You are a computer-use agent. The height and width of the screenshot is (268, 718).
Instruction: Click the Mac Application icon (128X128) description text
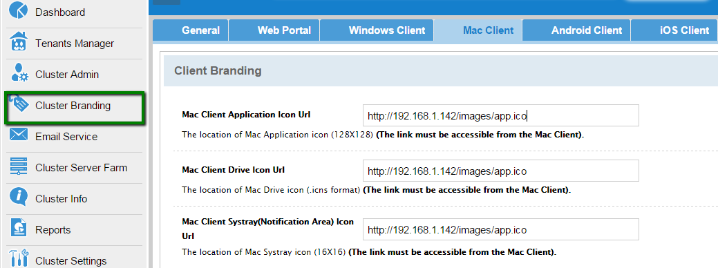(x=383, y=135)
